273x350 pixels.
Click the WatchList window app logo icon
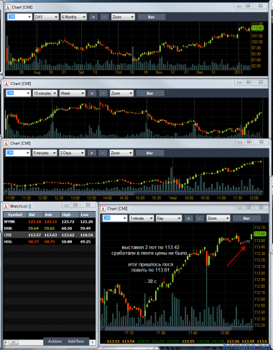click(x=6, y=206)
